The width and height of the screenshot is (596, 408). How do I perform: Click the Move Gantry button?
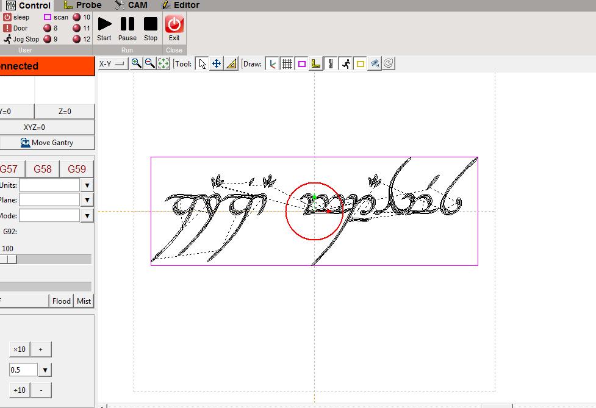(x=47, y=143)
